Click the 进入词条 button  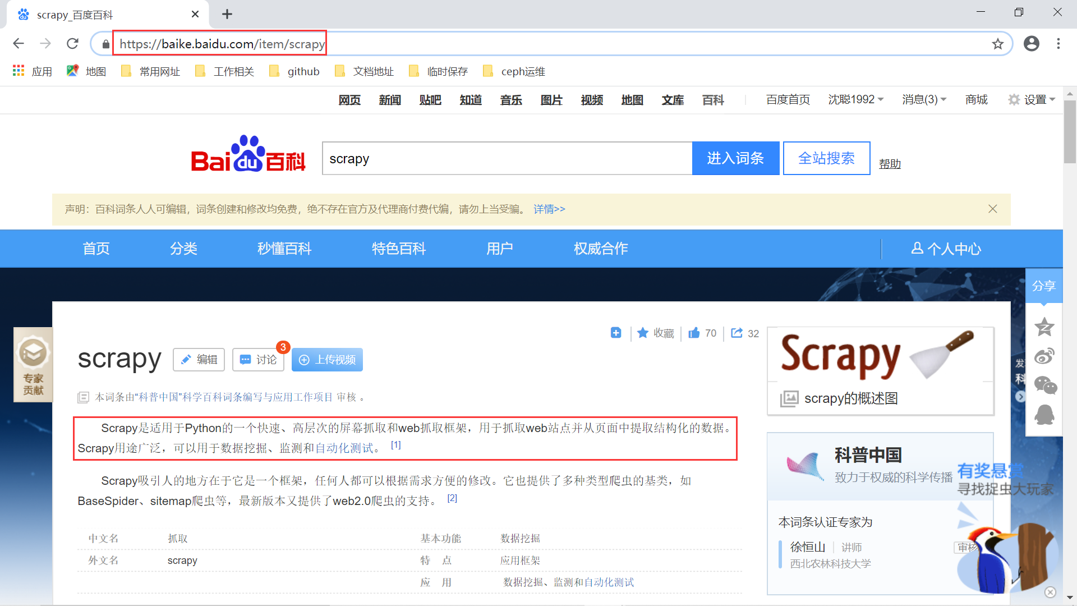click(735, 158)
